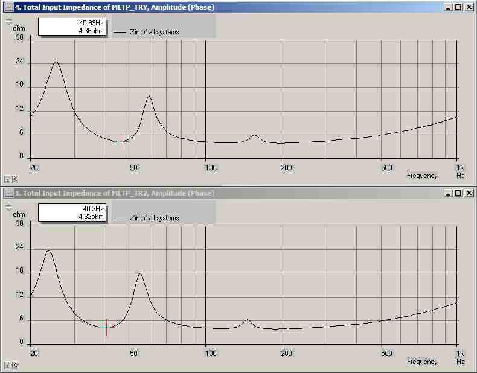Screen dimensions: 477x373
Task: Click the table icon at bottom-left of MLTP_TR2 window
Action: click(x=7, y=366)
